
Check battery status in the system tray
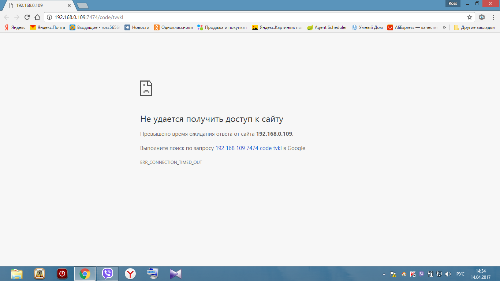click(x=430, y=274)
